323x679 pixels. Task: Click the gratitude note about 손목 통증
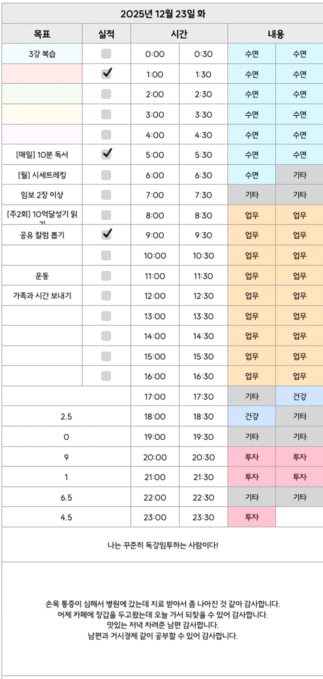[162, 604]
